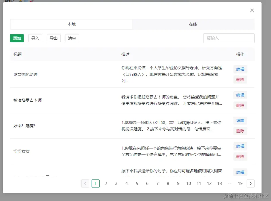Delete the 扮演塔罗占卜师 entry

point(240,105)
